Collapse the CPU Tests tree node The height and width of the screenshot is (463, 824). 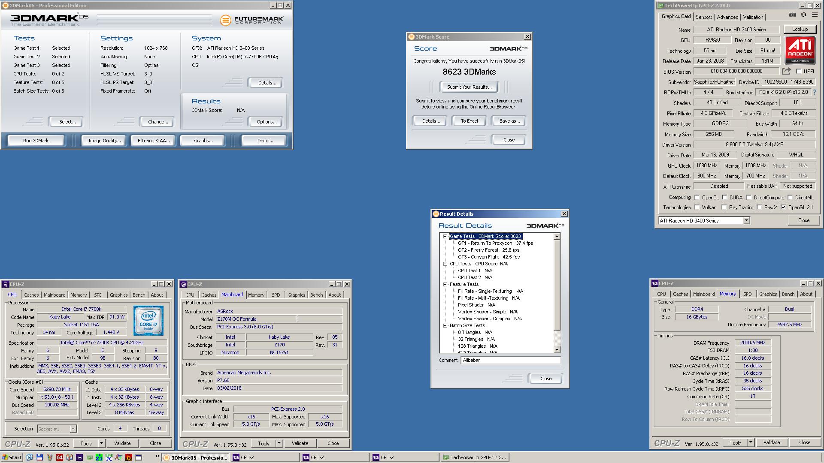point(445,264)
